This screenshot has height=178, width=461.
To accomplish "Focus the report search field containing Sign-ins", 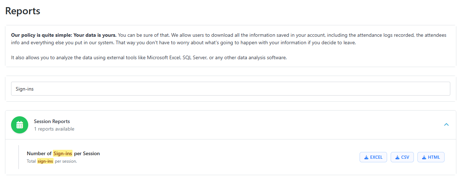I will (230, 89).
